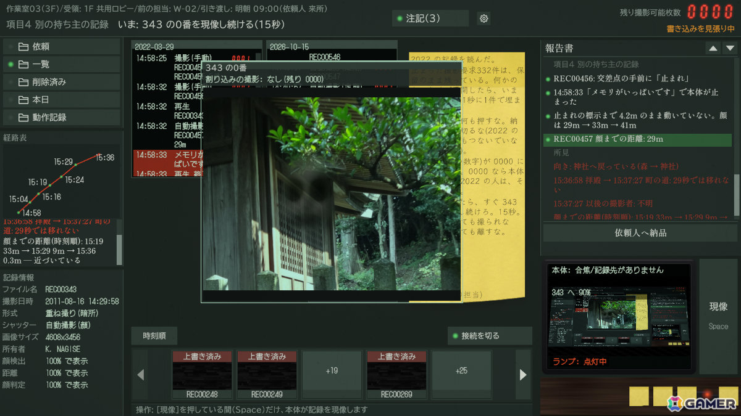The image size is (741, 416).
Task: Click the 時刻順 sort button
Action: click(154, 336)
